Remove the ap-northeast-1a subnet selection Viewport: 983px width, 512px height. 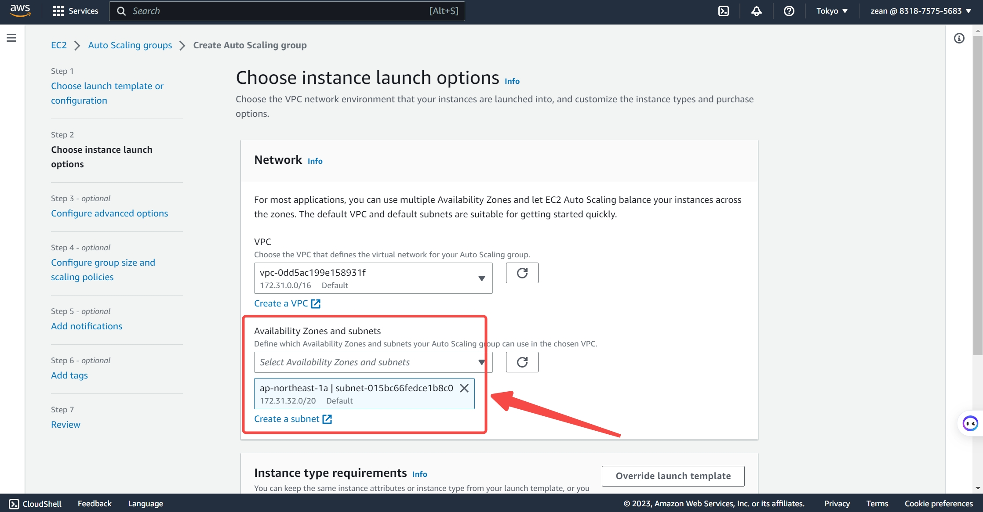[x=464, y=388]
